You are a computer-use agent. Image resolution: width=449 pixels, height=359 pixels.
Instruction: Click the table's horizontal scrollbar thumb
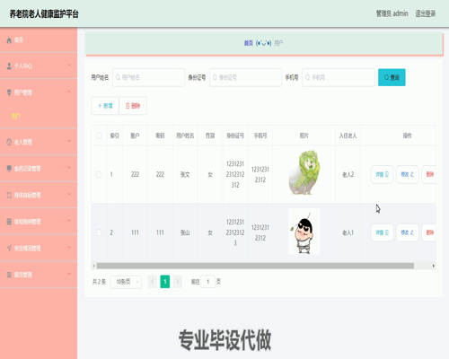[x=255, y=266]
